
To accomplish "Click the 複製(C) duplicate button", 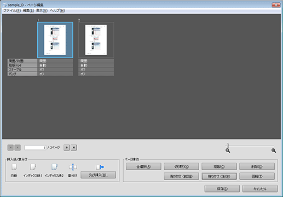I will pyautogui.click(x=219, y=166).
